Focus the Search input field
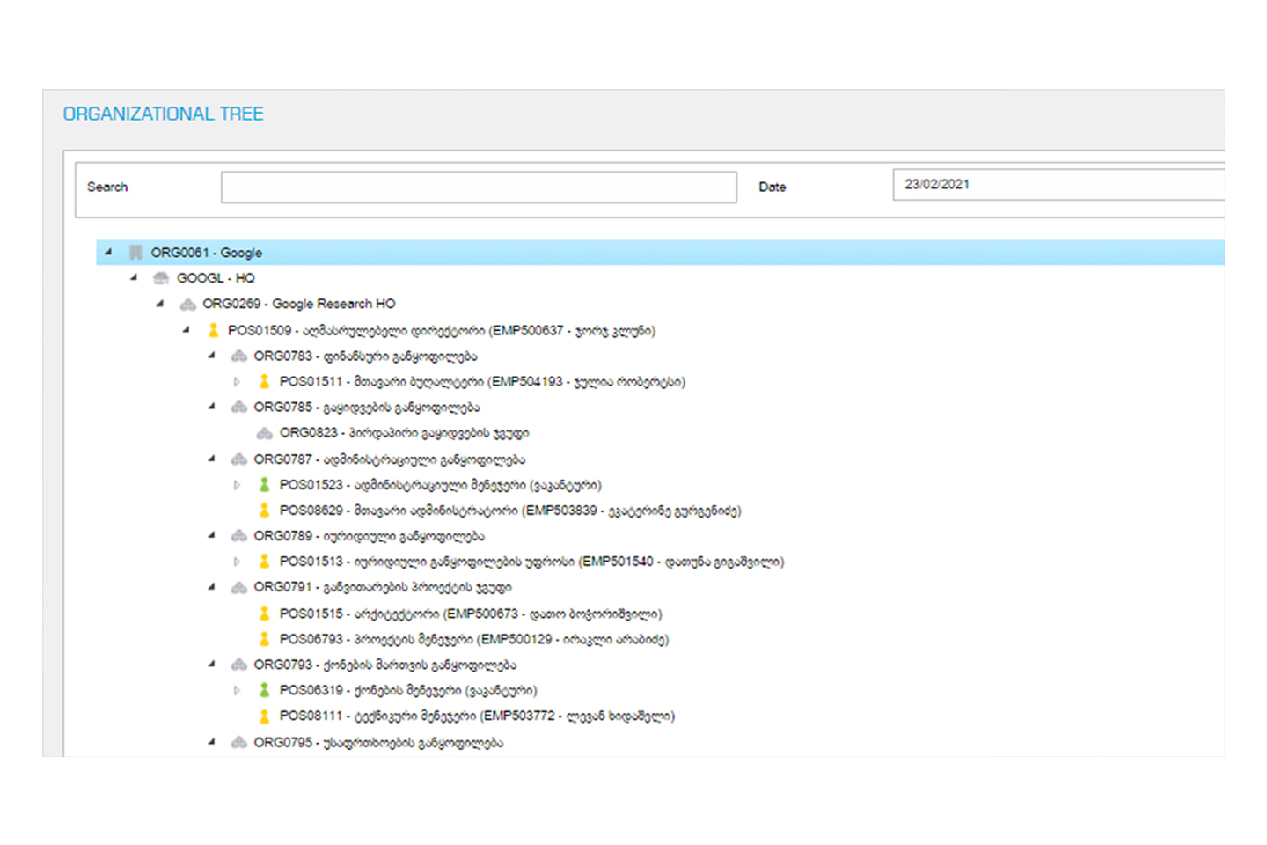Viewport: 1267px width, 845px height. [479, 187]
